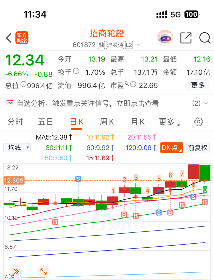Tap the 30:11.11 moving average label

[x=59, y=148]
